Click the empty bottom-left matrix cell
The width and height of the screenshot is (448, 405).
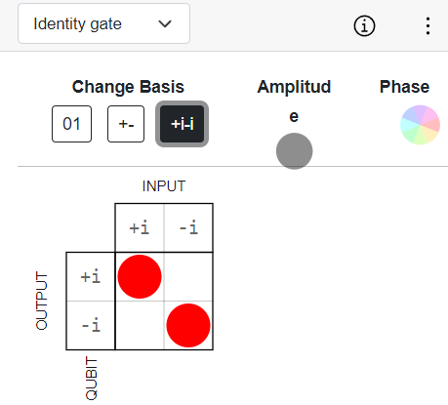140,325
